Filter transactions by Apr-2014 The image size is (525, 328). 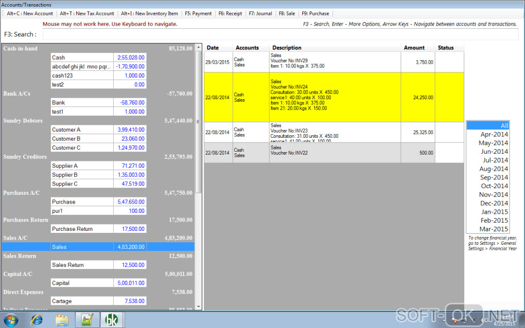click(488, 134)
